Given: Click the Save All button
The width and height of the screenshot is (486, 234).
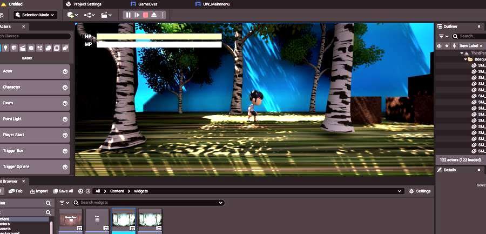Looking at the screenshot, I should tap(63, 191).
